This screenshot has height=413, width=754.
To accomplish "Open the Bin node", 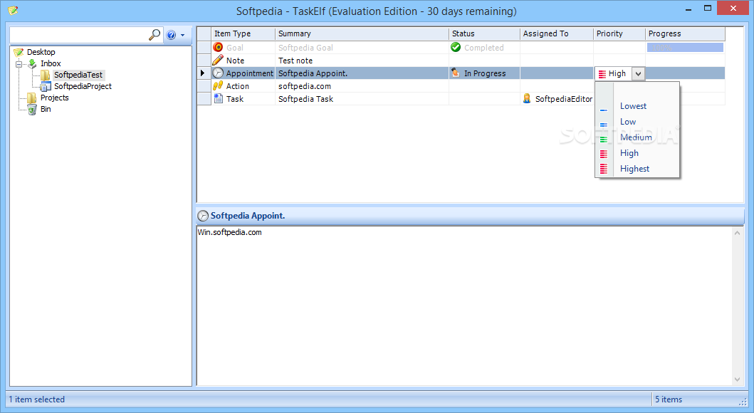I will click(x=46, y=109).
